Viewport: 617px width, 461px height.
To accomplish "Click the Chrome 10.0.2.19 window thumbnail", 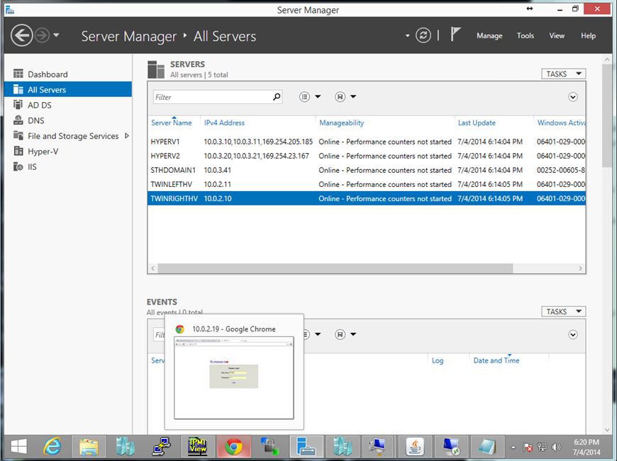I will coord(234,377).
